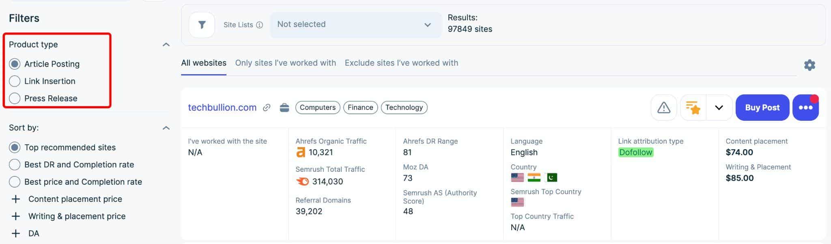Click the warning triangle report icon
831x244 pixels.
pos(664,107)
